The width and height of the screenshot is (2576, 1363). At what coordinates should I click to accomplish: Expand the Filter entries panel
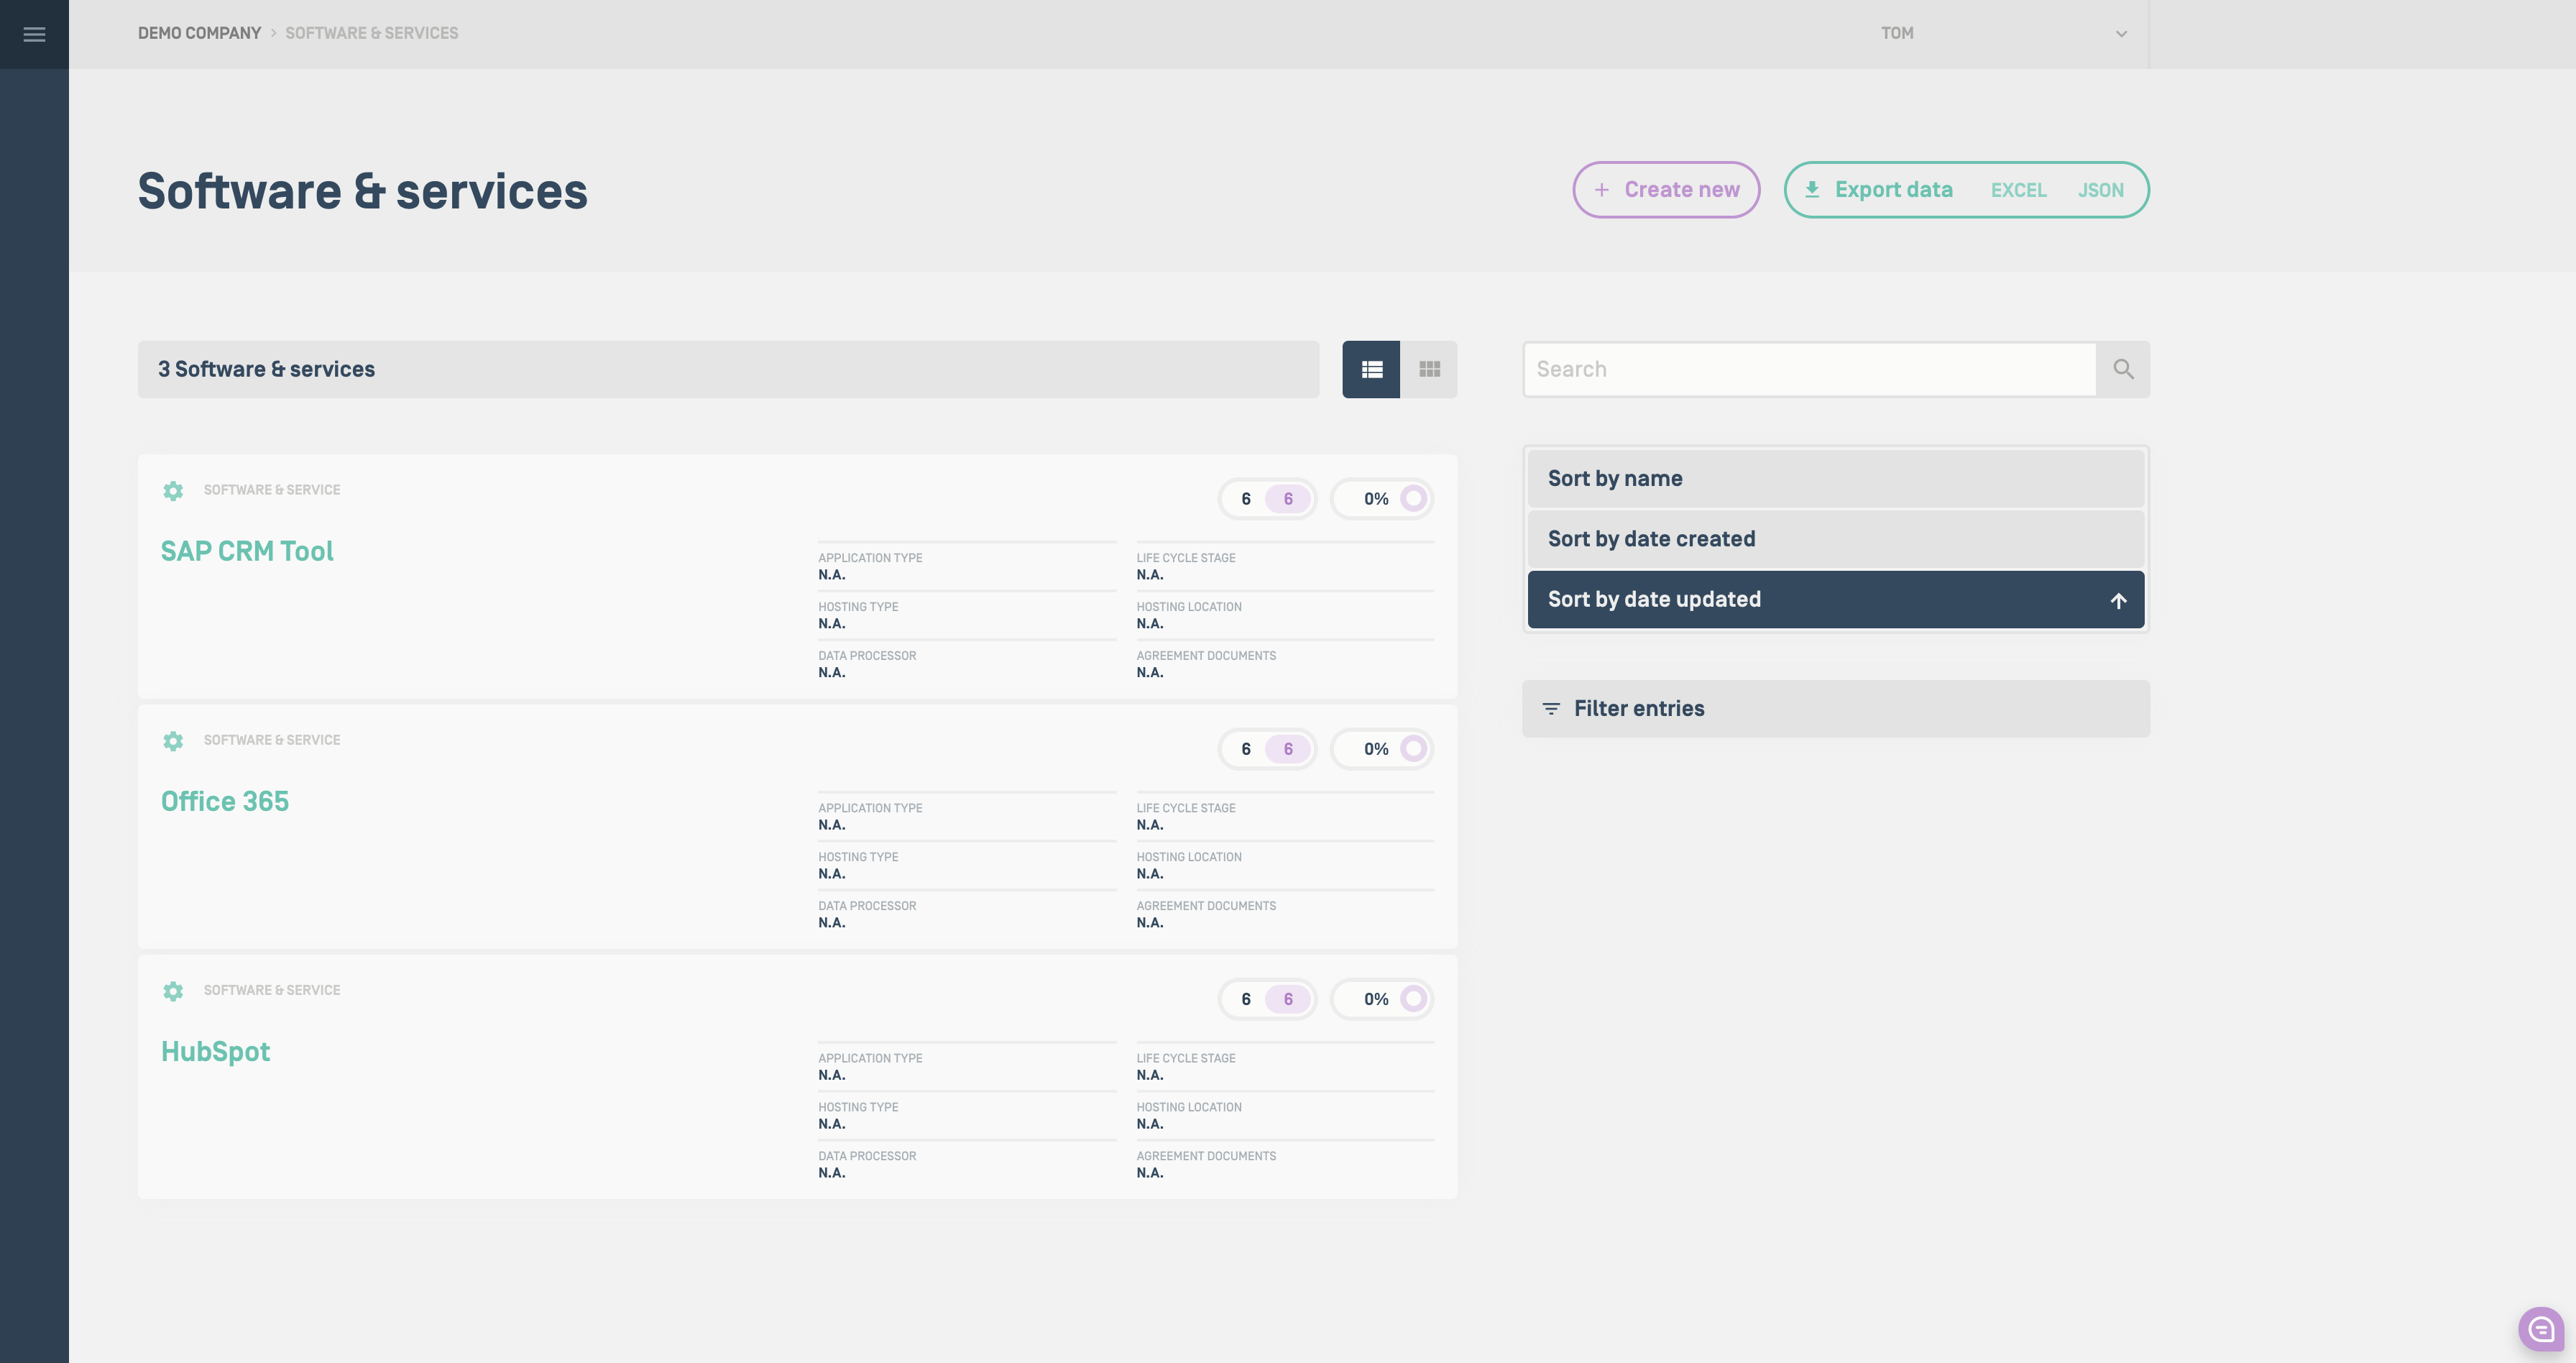point(1835,708)
